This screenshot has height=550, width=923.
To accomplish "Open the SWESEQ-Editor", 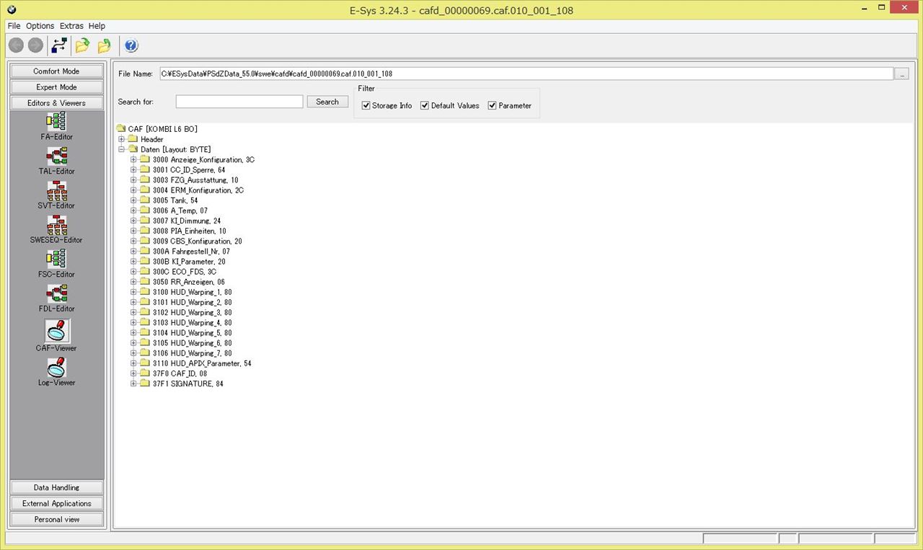I will click(57, 229).
